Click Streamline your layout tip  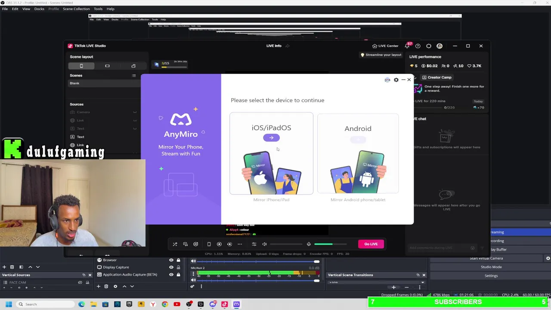pyautogui.click(x=381, y=55)
